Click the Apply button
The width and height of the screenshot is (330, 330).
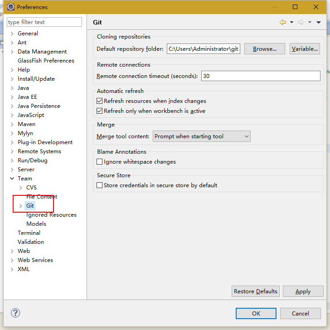[x=303, y=291]
